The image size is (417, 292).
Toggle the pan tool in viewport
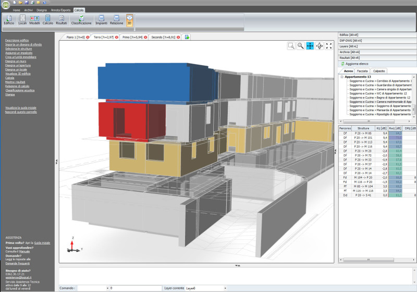[x=310, y=46]
